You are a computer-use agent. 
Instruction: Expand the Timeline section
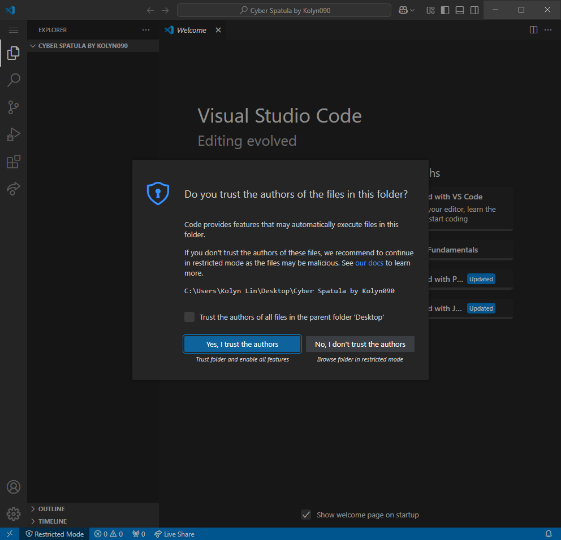tap(52, 521)
